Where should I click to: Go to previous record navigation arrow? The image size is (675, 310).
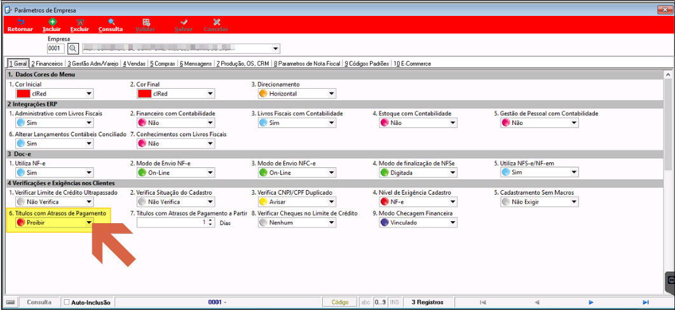[x=537, y=302]
